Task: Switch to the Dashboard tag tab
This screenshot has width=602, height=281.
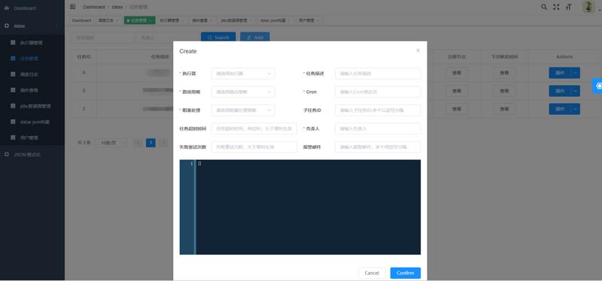Action: 82,21
